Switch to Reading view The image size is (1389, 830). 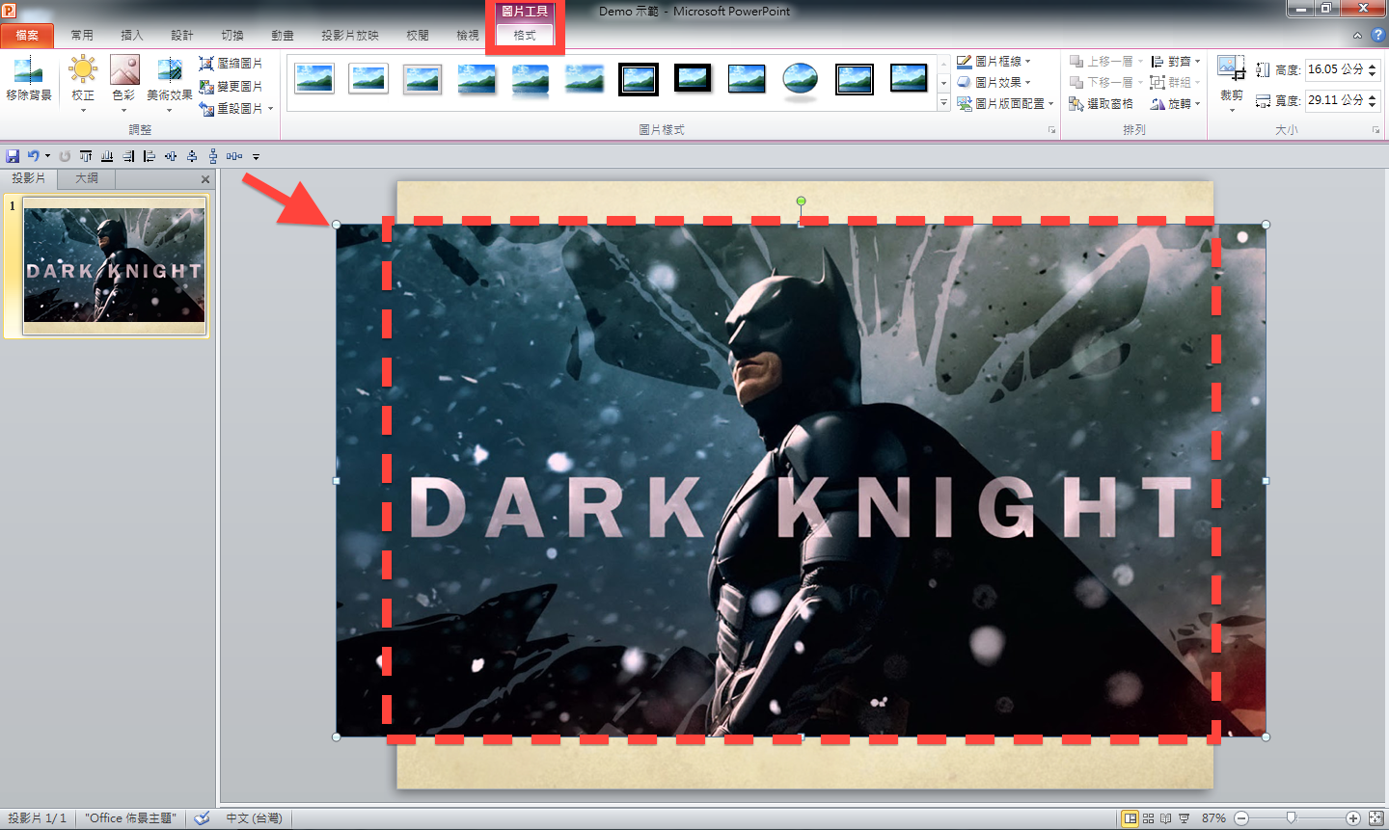pos(1165,818)
